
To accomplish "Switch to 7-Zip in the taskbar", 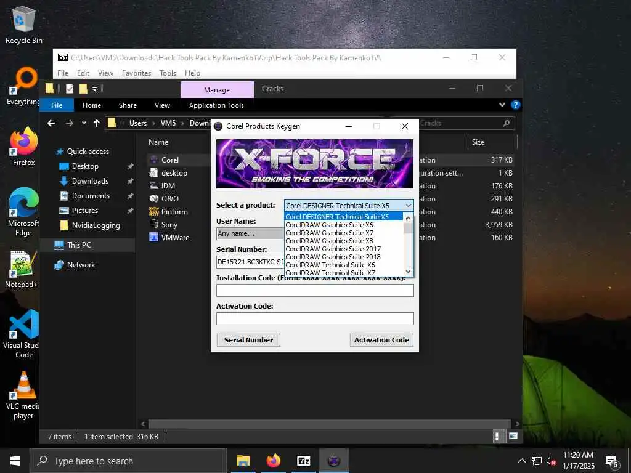I will tap(303, 461).
